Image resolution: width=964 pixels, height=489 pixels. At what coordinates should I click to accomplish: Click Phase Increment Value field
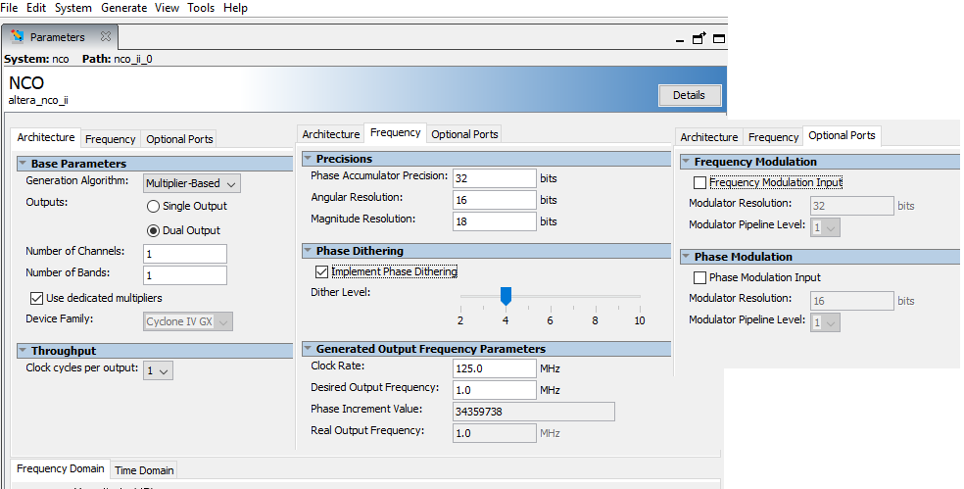[x=534, y=412]
